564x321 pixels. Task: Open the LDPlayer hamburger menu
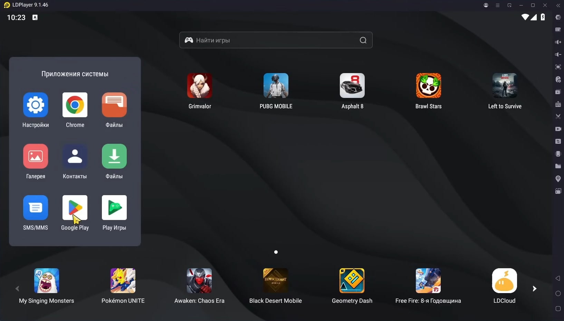click(x=498, y=5)
